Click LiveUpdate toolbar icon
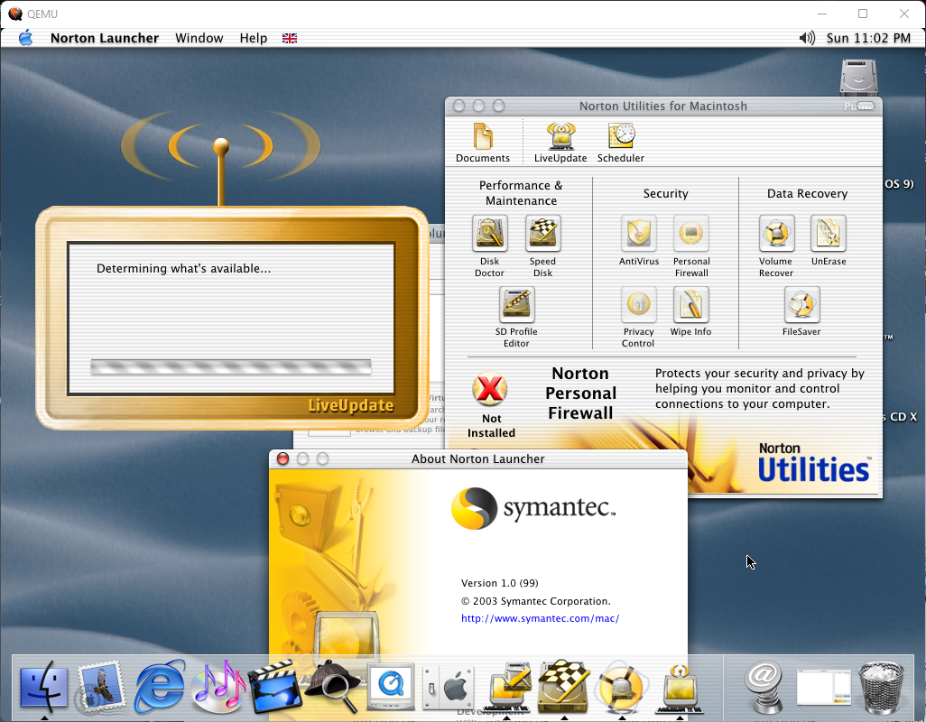 click(560, 138)
